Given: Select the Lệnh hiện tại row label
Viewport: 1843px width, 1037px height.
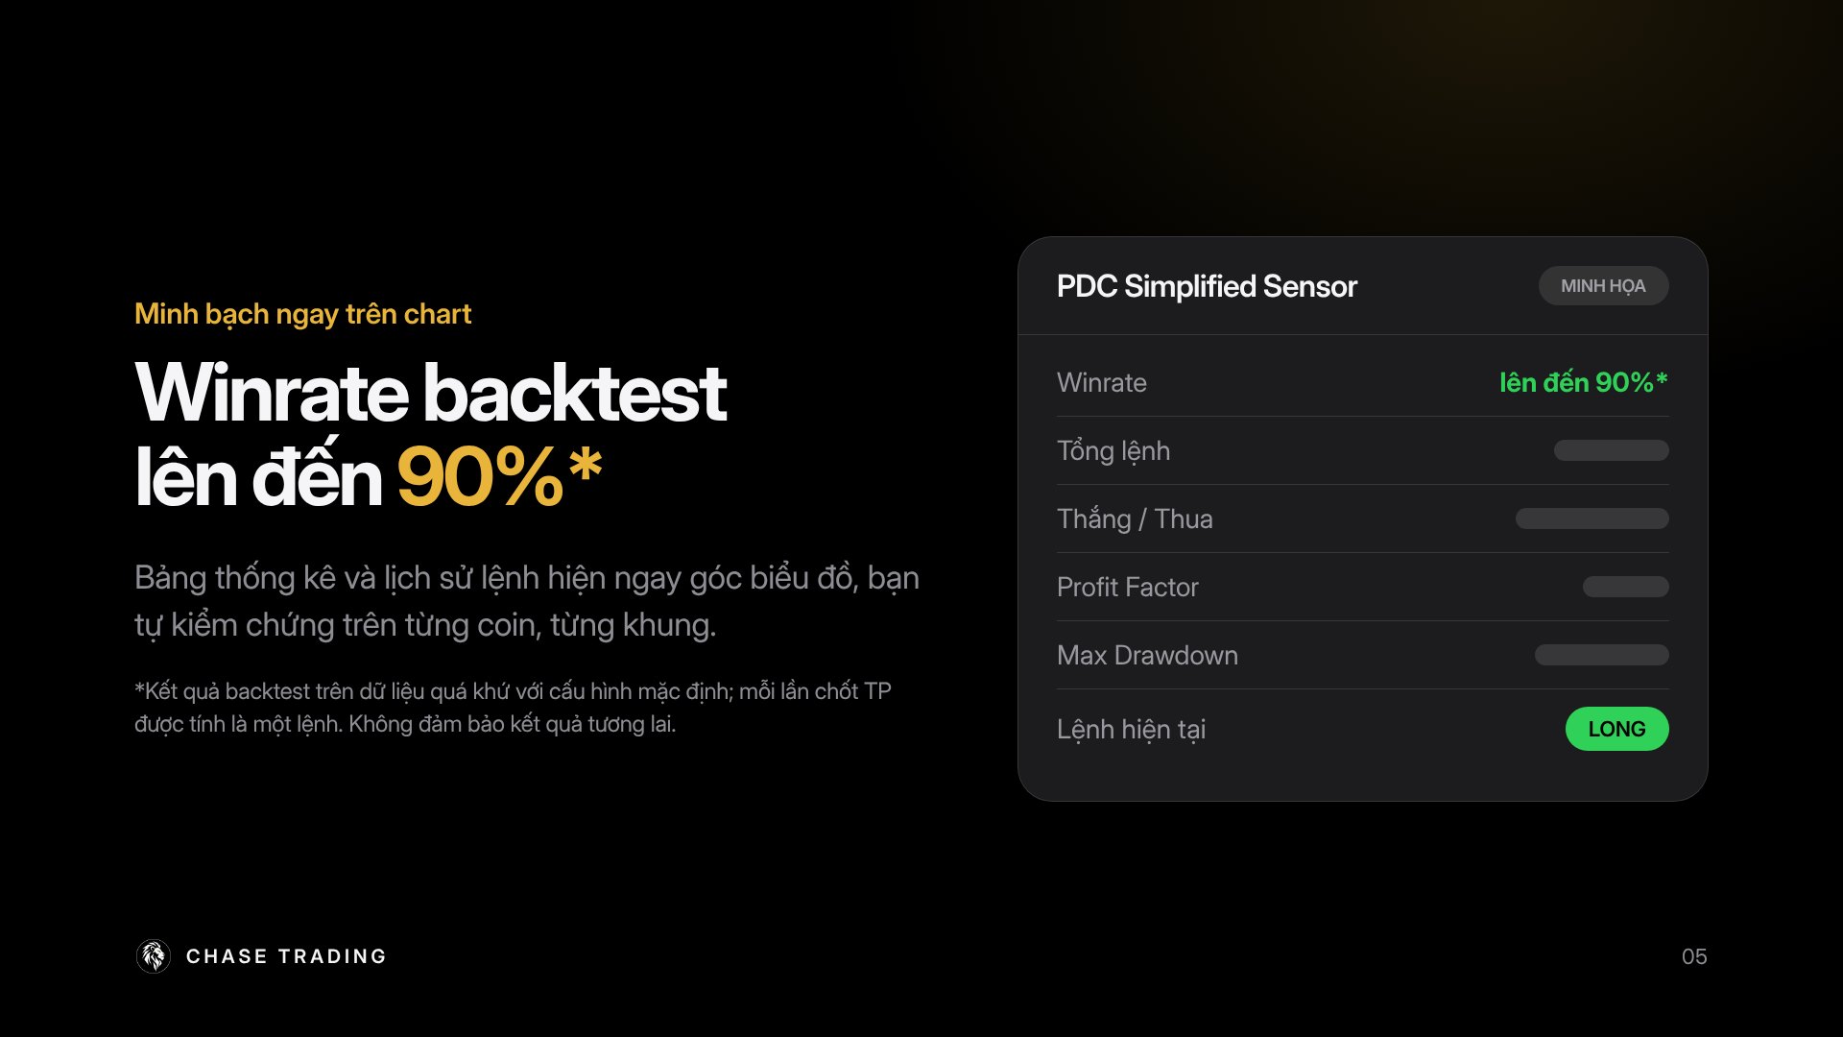Looking at the screenshot, I should coord(1131,730).
